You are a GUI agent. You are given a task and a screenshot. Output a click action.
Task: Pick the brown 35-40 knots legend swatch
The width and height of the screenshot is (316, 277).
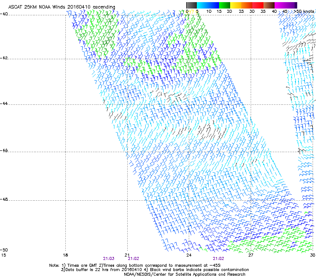coord(269,5)
